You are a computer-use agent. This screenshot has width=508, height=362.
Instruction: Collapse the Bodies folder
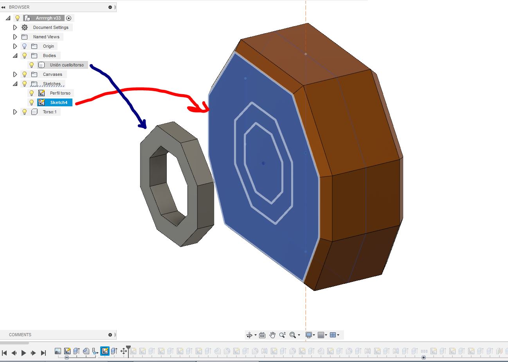pyautogui.click(x=15, y=56)
